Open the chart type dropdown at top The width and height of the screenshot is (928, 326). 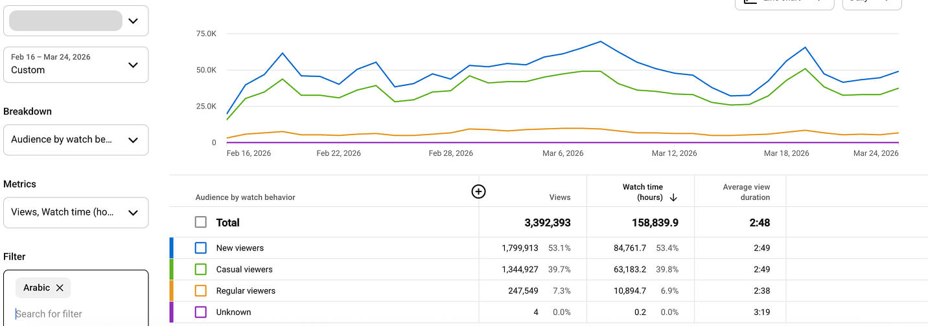click(x=784, y=3)
